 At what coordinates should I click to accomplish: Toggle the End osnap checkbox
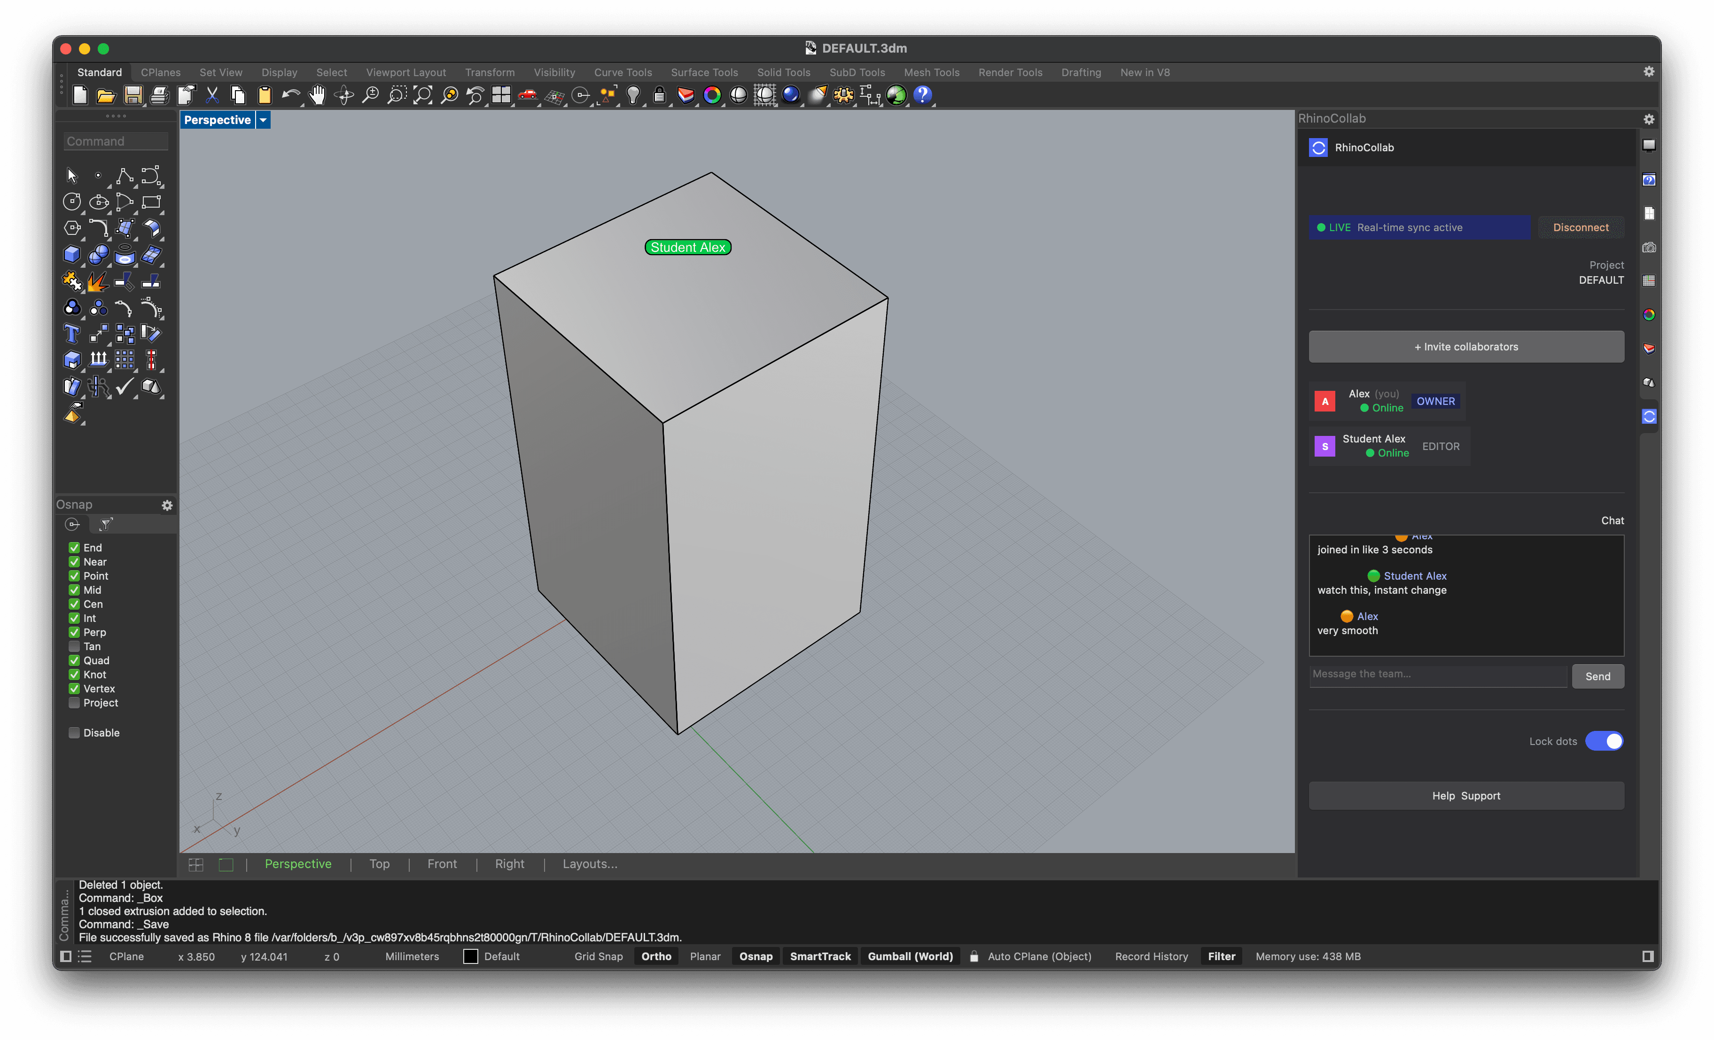point(74,548)
